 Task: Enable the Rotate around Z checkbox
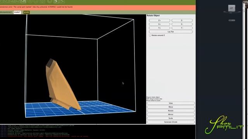(x=150, y=35)
